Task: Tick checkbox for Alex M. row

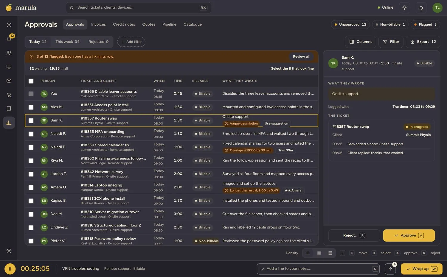Action: [31, 107]
